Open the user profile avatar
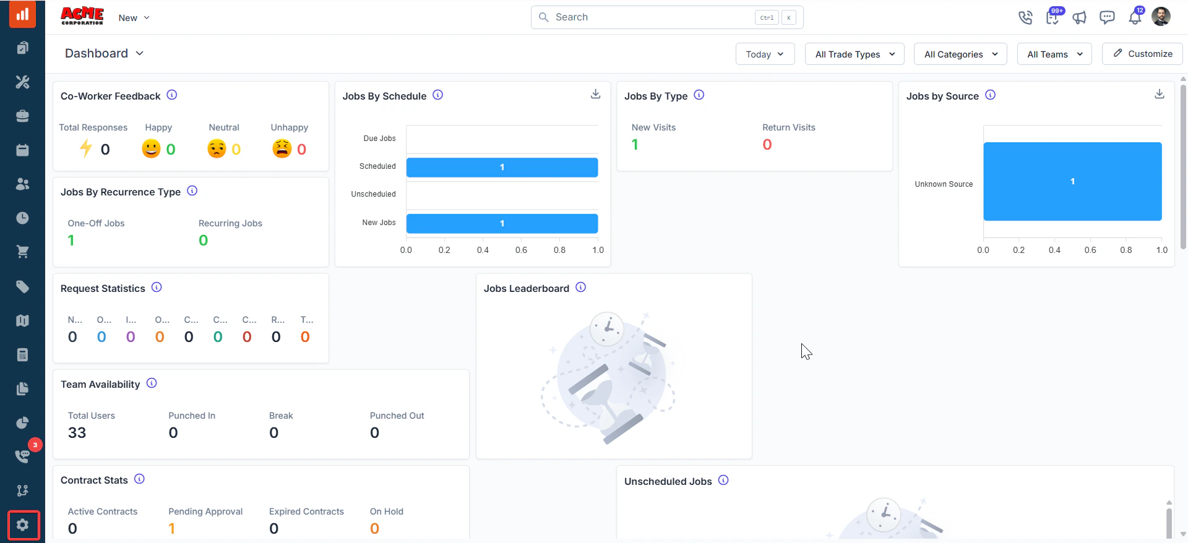This screenshot has height=543, width=1188. coord(1161,17)
